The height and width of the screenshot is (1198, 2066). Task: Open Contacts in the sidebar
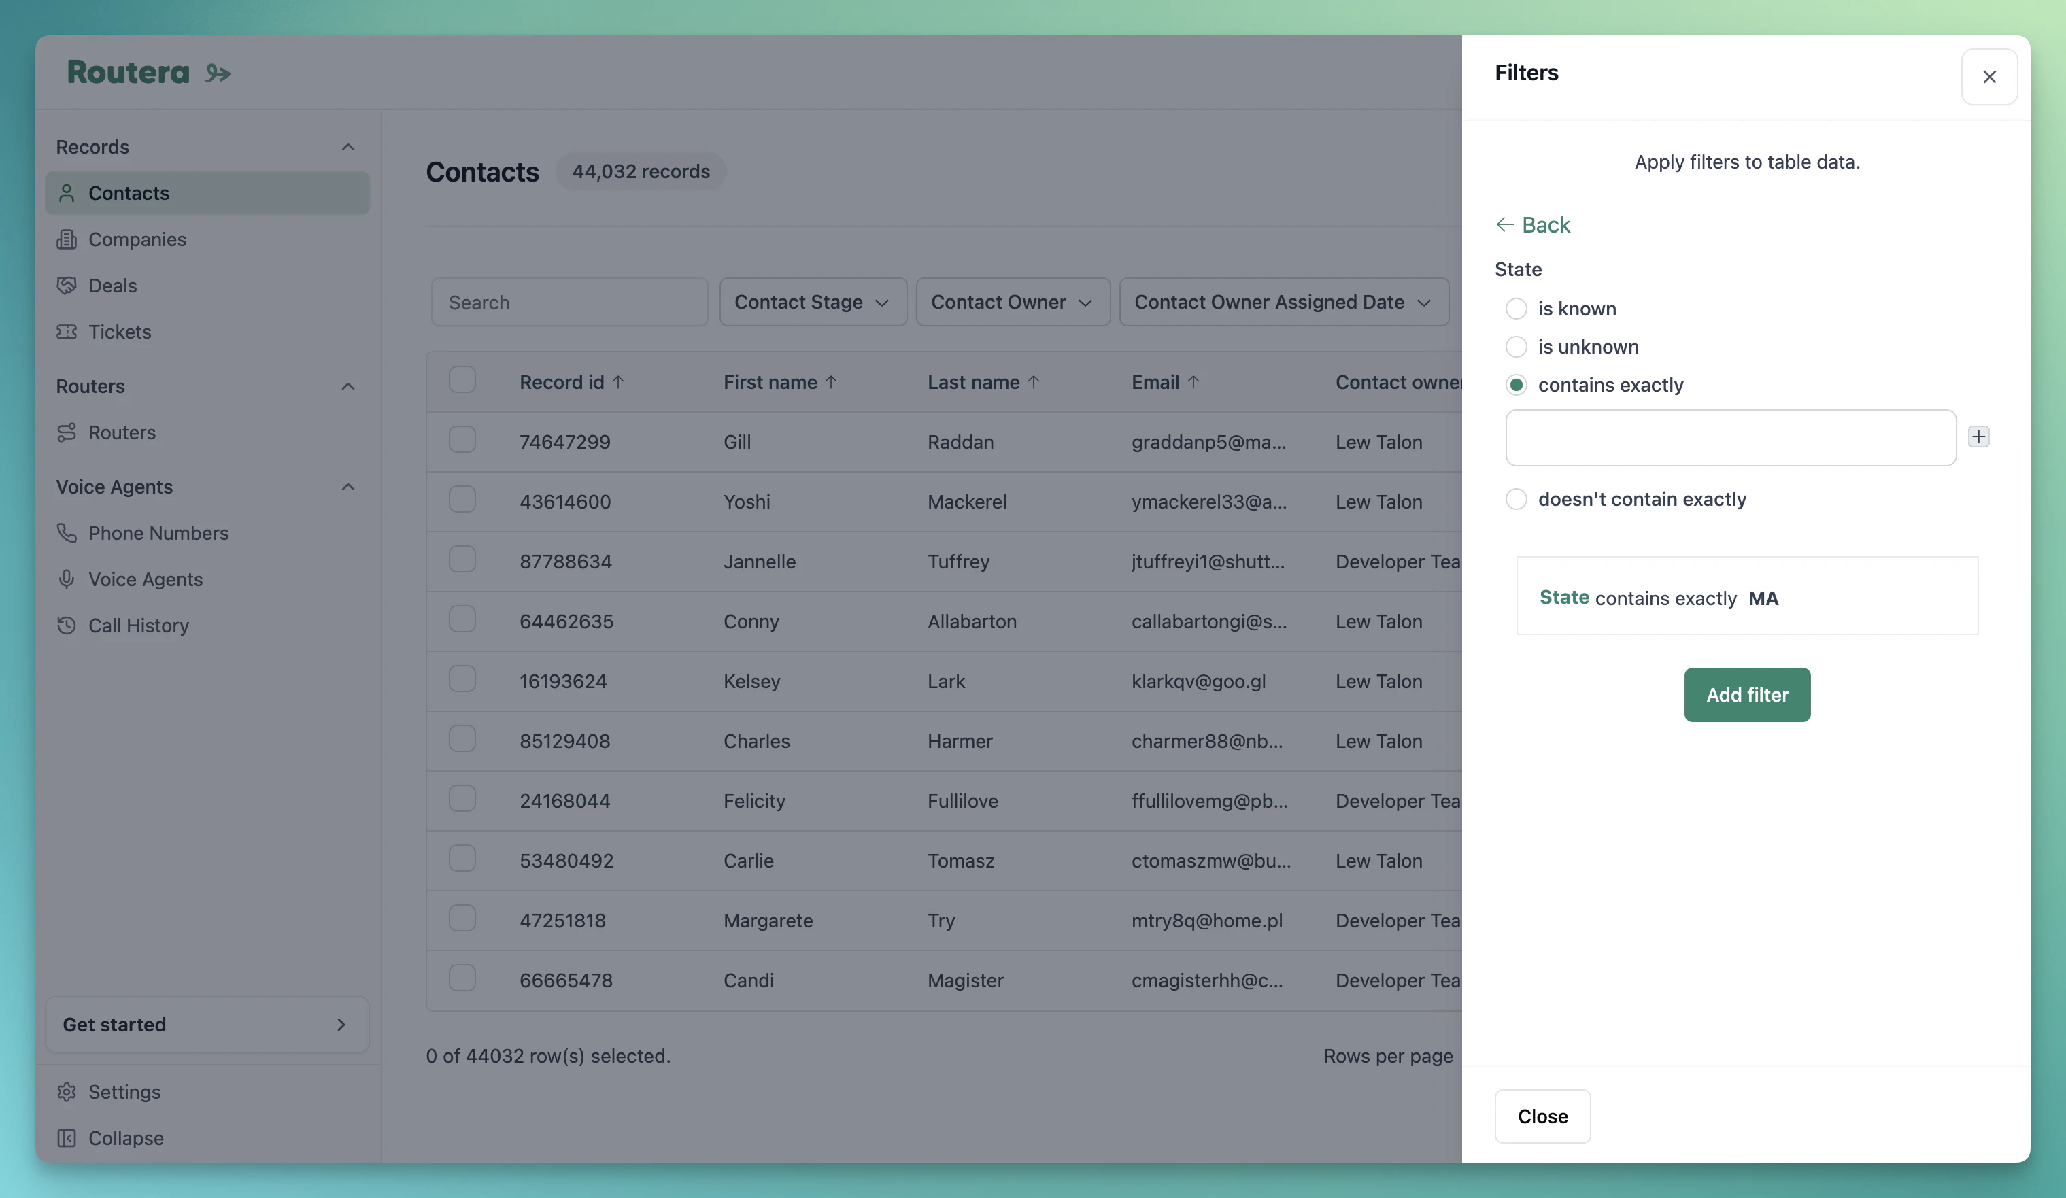207,193
